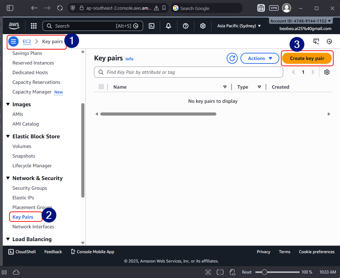
Task: Refresh the key pairs list
Action: pos(232,58)
